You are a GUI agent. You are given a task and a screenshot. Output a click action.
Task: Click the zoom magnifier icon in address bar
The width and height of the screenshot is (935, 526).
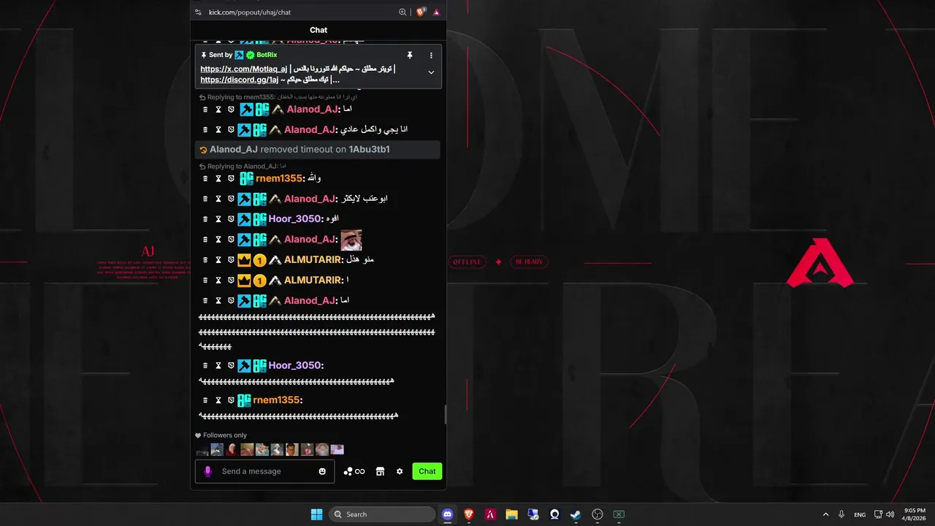click(x=402, y=12)
